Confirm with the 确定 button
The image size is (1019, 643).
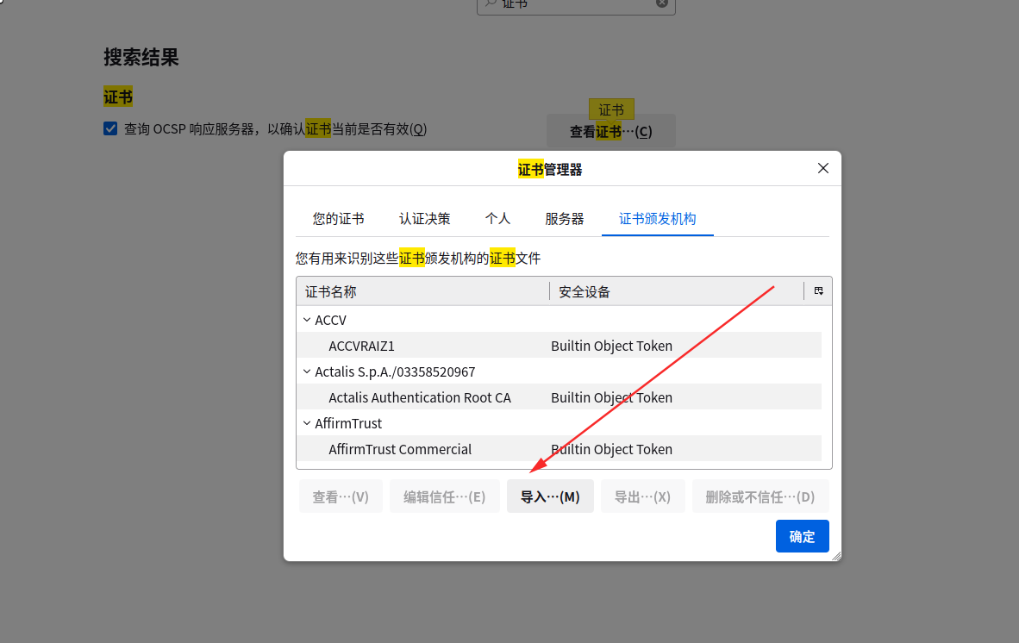pos(802,536)
